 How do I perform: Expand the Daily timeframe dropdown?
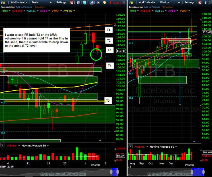tap(51, 3)
